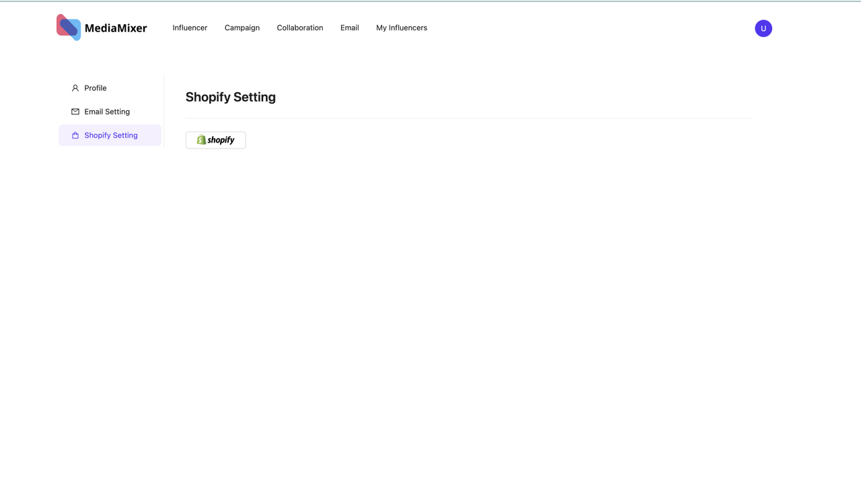Select Profile in the settings sidebar
This screenshot has width=861, height=484.
pos(110,88)
